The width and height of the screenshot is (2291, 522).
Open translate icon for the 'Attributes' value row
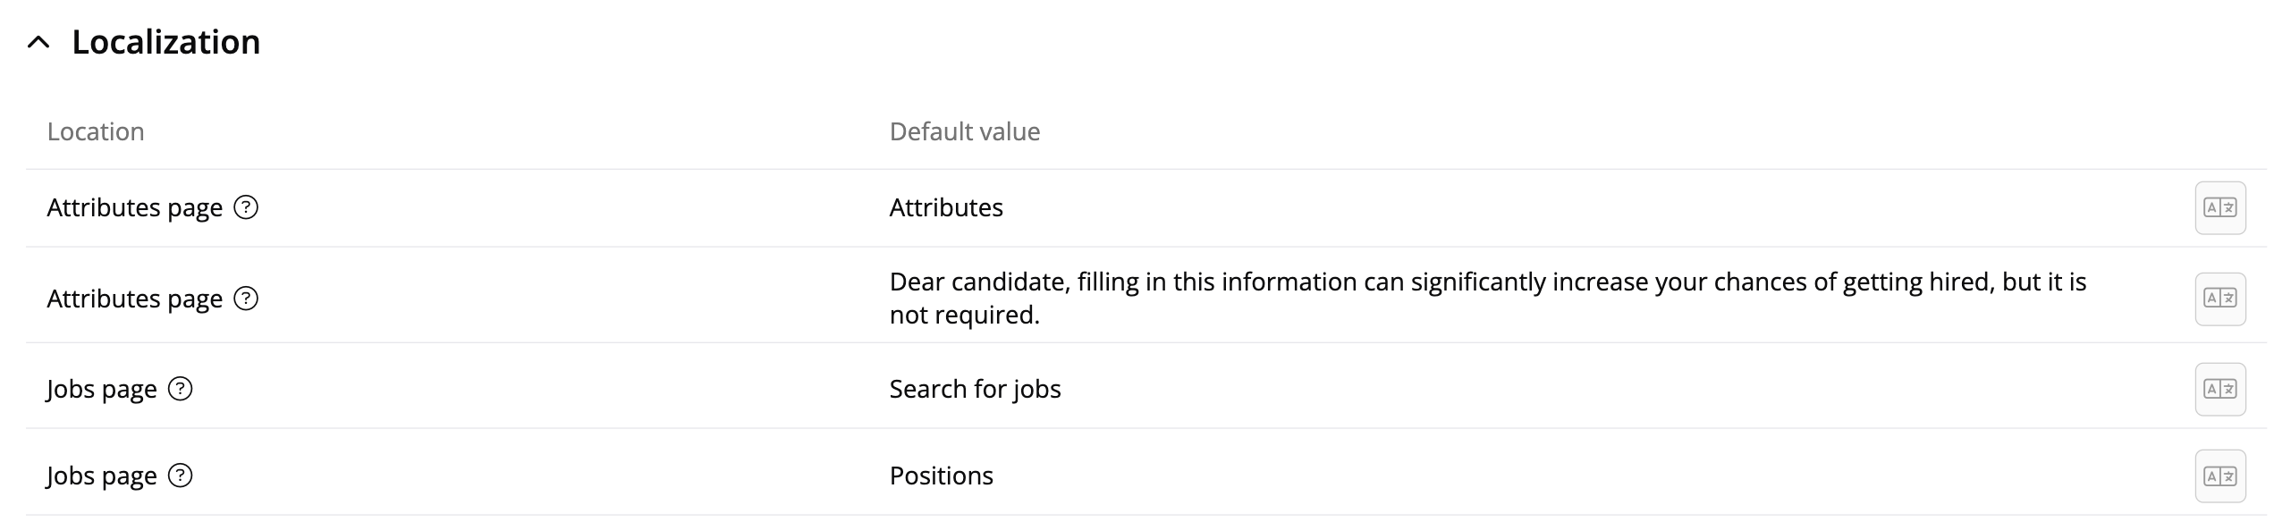tap(2219, 207)
